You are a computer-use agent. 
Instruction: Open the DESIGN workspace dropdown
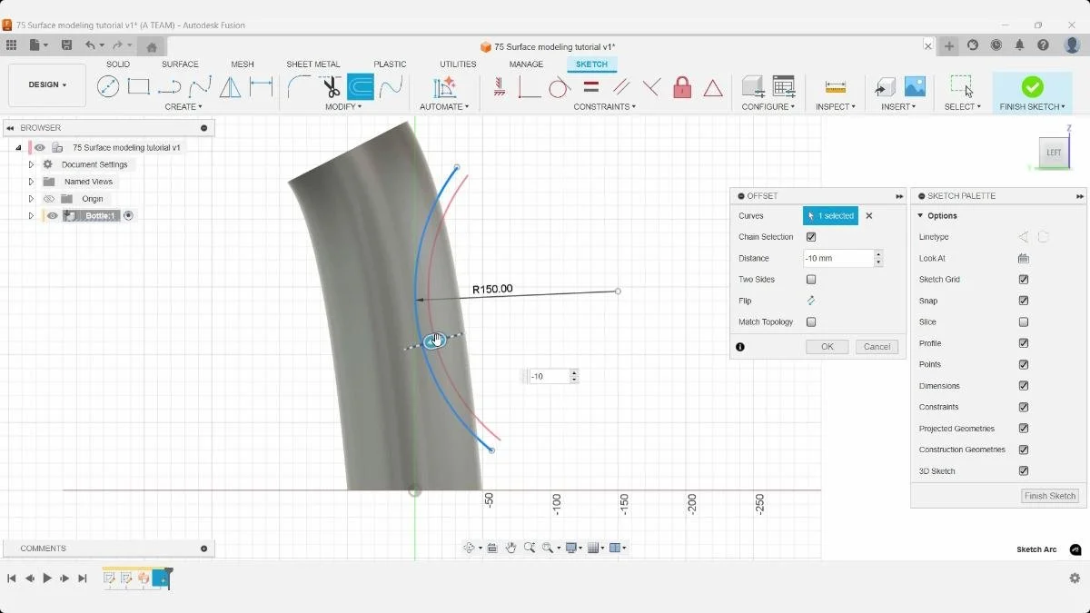47,84
